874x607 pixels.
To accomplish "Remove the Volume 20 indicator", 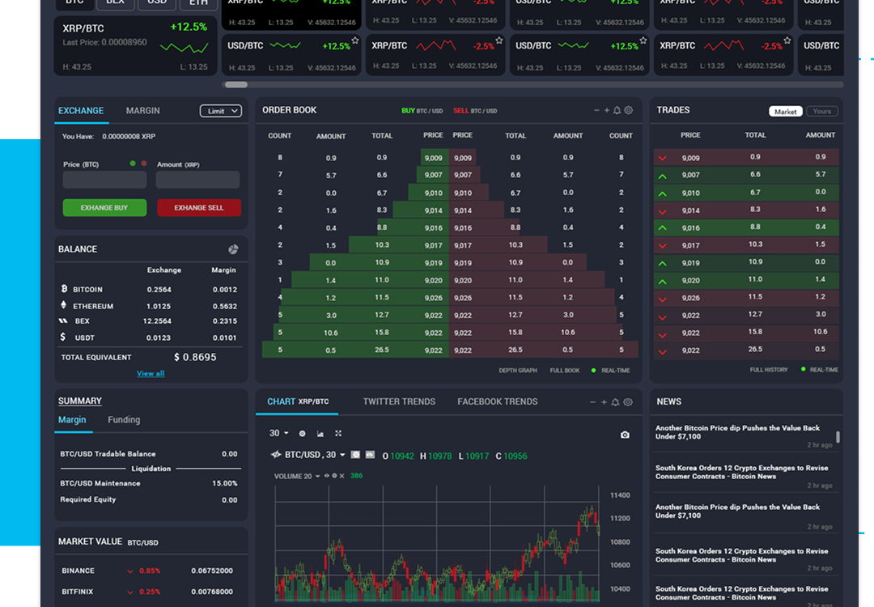I will [x=342, y=475].
